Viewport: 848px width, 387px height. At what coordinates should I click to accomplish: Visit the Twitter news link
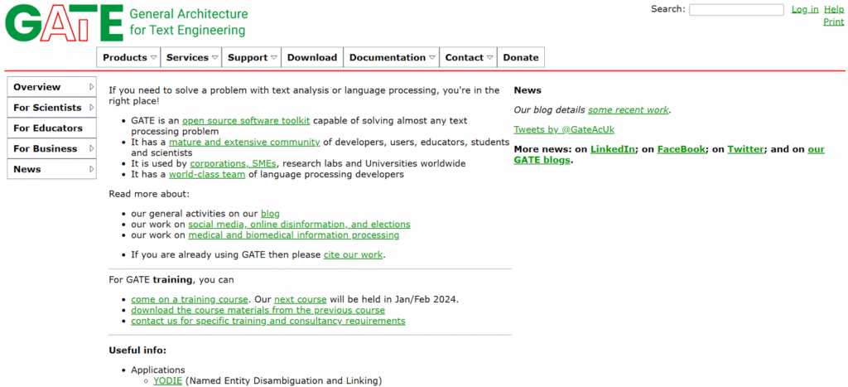pos(746,149)
